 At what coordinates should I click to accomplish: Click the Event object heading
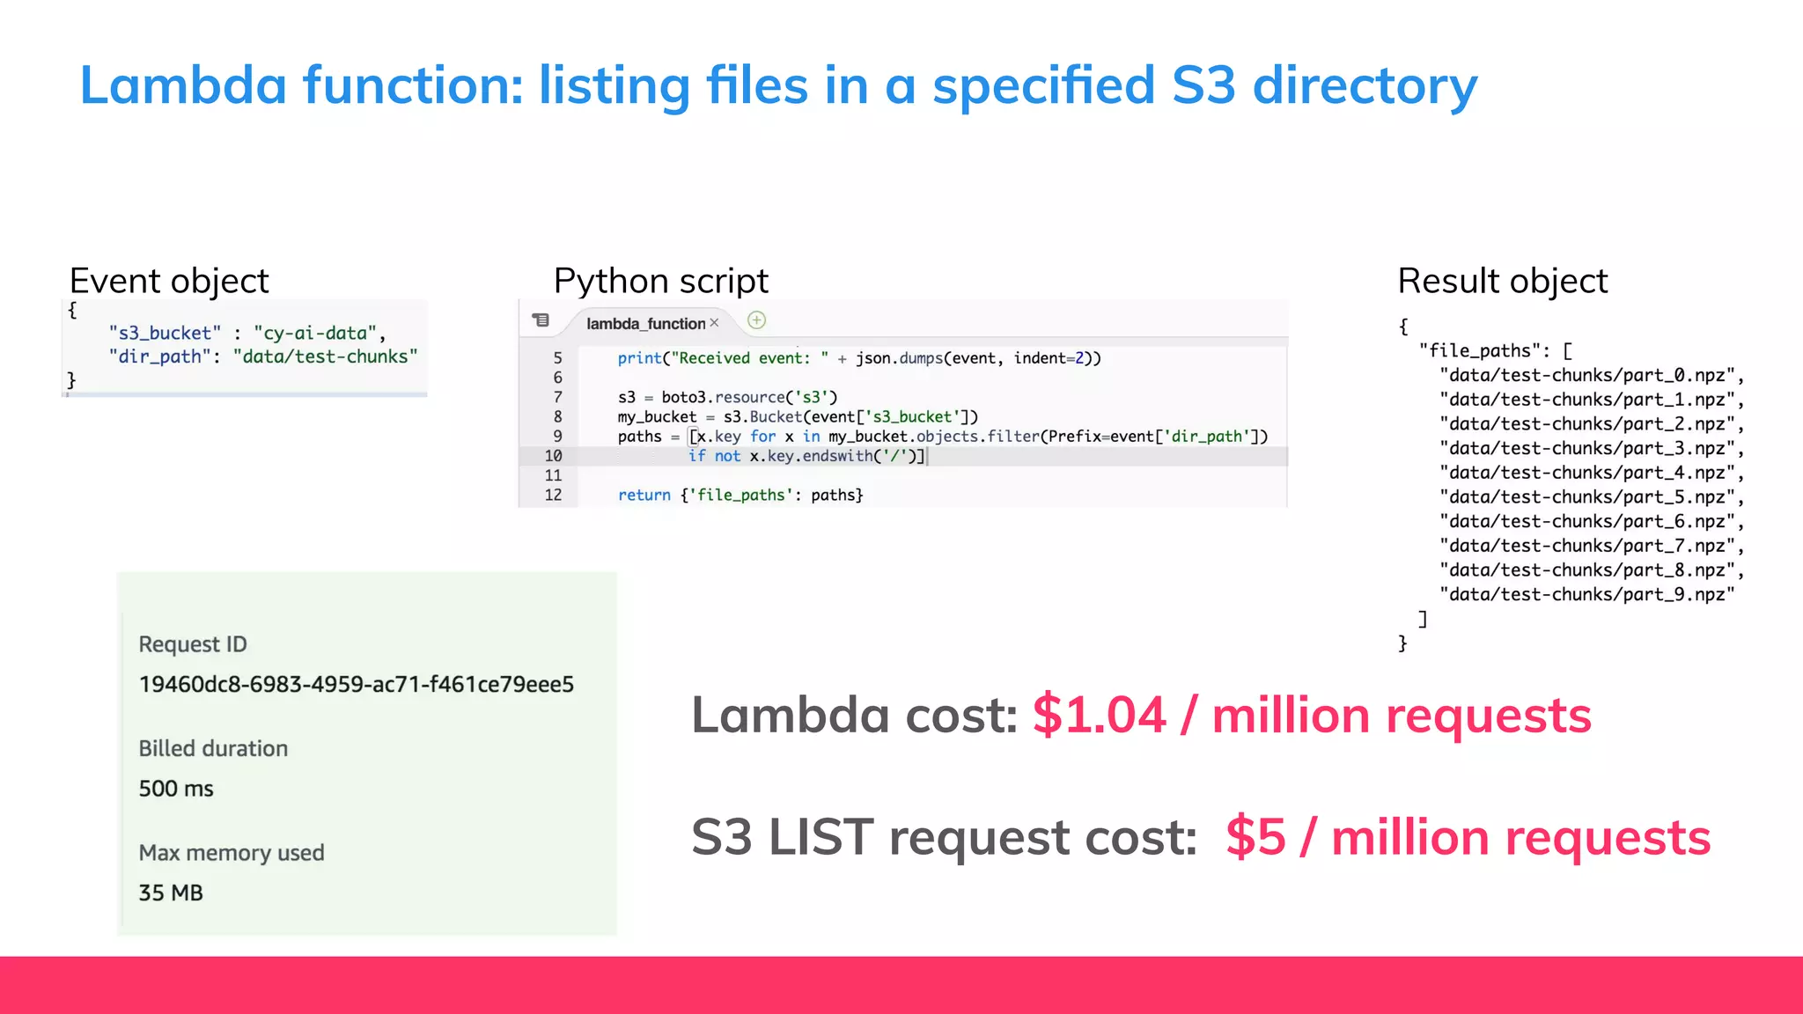click(x=169, y=282)
